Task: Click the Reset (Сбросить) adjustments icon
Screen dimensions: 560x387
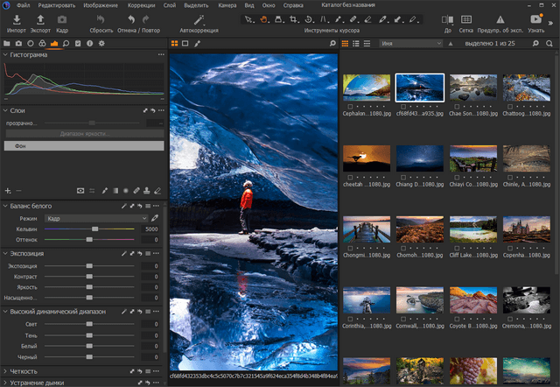Action: (100, 19)
